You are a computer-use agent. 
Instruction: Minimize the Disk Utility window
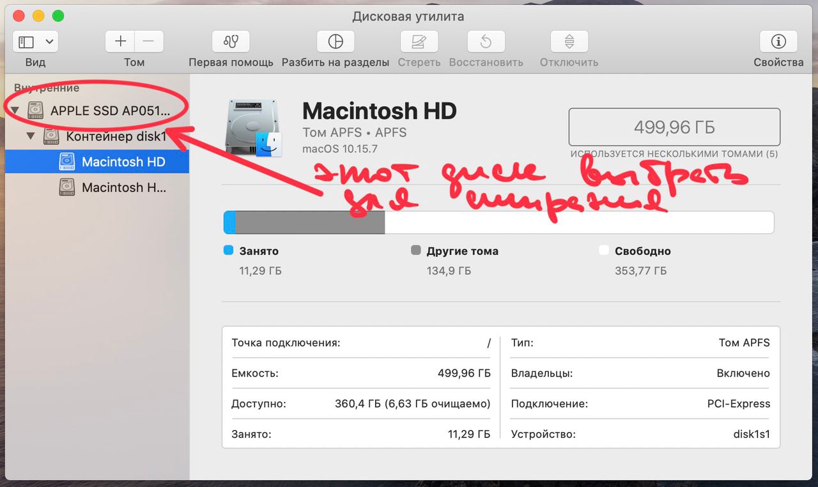click(x=38, y=16)
